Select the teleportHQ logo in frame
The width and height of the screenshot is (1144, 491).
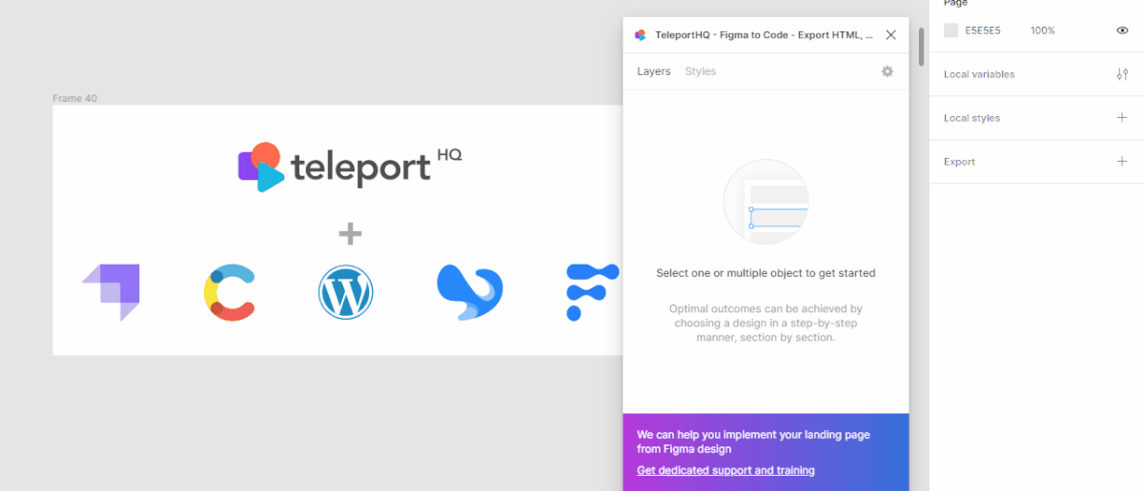(350, 167)
